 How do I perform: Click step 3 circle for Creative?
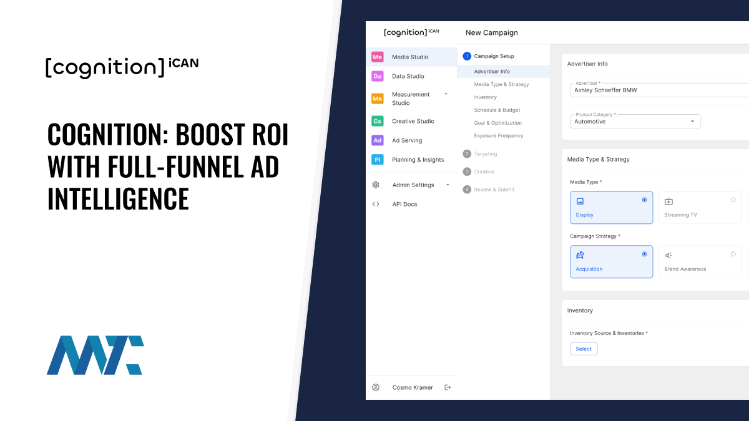click(466, 172)
